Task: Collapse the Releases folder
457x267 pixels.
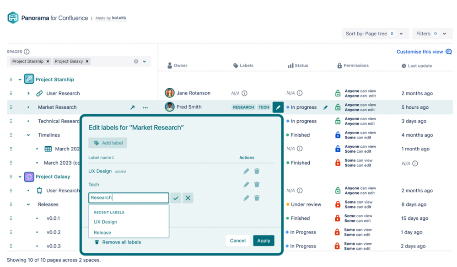Action: click(28, 204)
